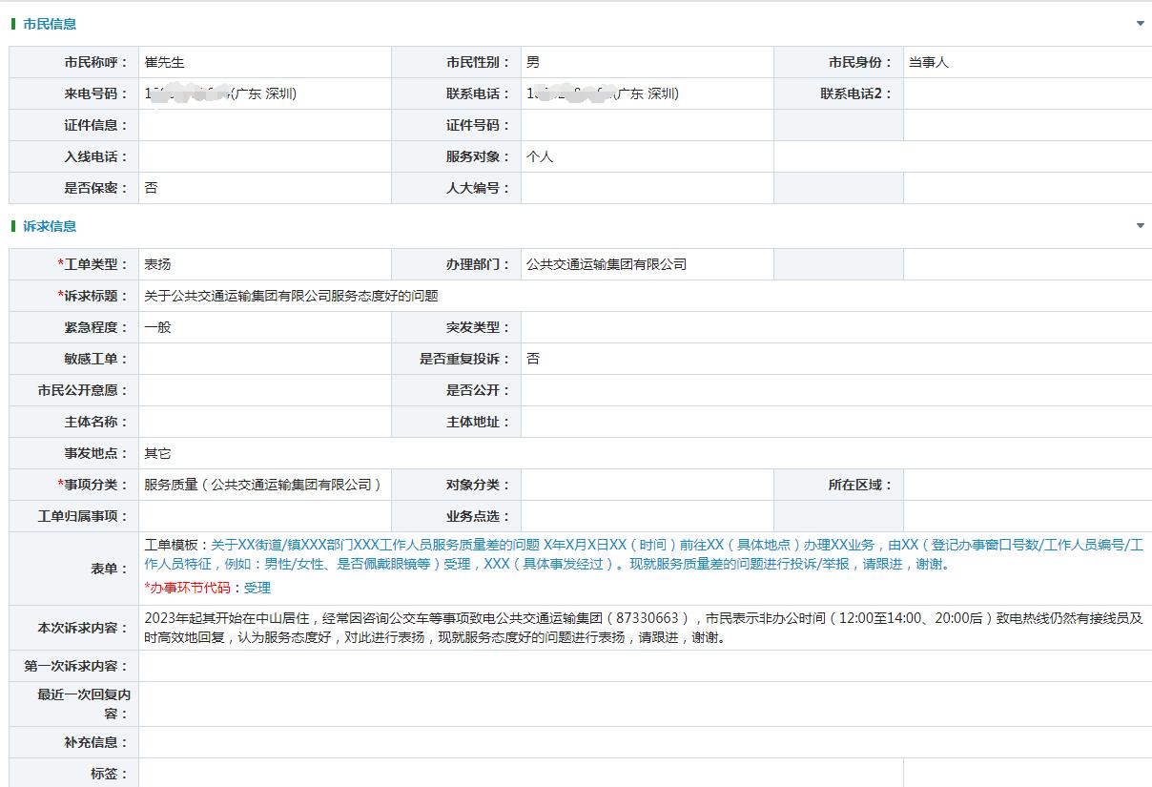This screenshot has width=1152, height=787.
Task: Collapse the 诉求信息 section arrow
Action: 1140,226
